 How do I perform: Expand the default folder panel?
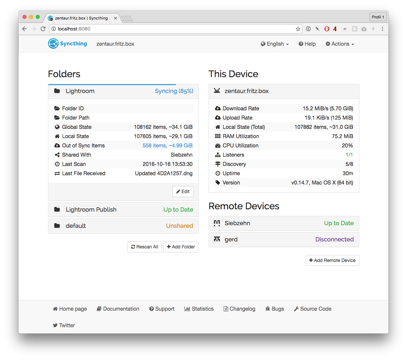pyautogui.click(x=123, y=226)
